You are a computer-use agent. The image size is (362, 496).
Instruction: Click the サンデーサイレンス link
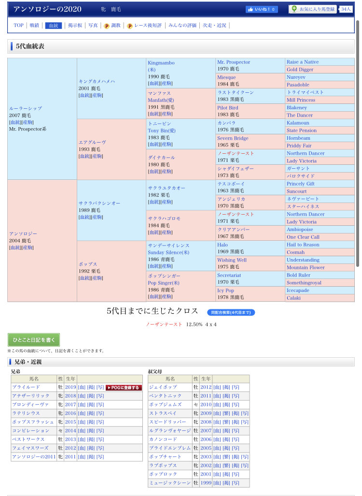click(x=168, y=246)
